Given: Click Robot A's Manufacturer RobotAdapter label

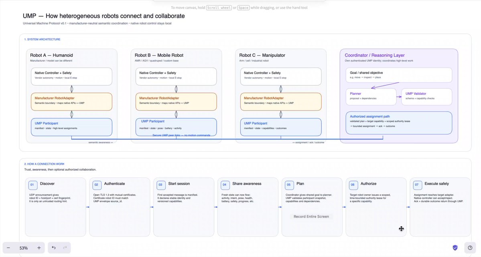Looking at the screenshot, I should point(55,98).
